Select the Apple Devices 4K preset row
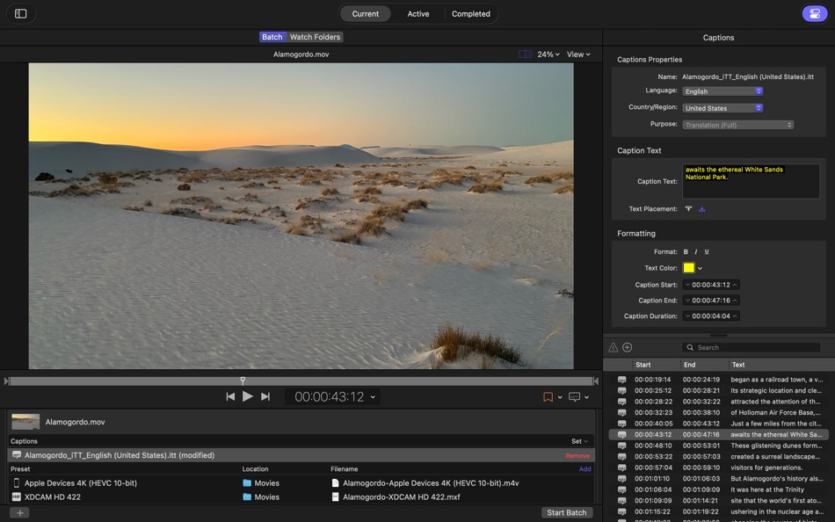This screenshot has height=522, width=835. coord(301,483)
